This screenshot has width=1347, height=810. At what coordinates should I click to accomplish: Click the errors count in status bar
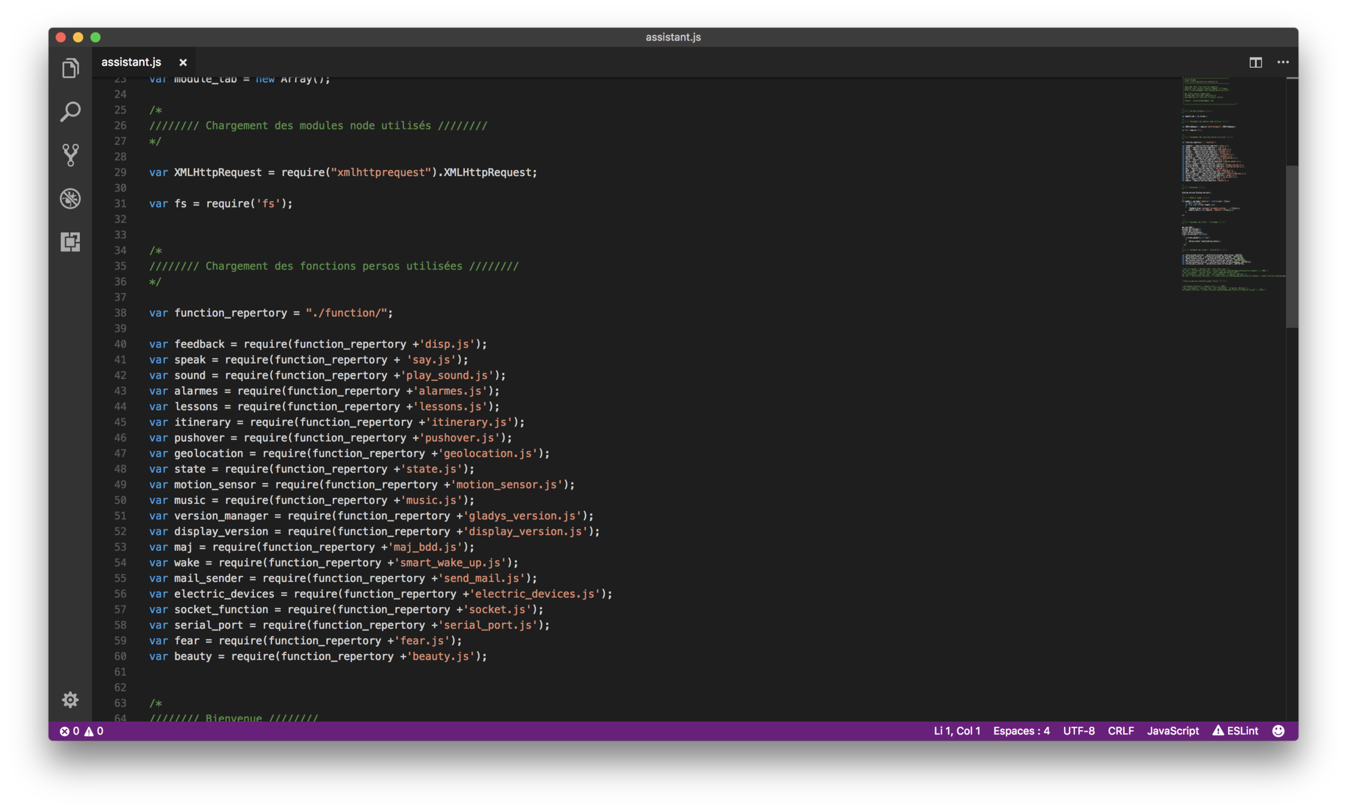tap(70, 731)
